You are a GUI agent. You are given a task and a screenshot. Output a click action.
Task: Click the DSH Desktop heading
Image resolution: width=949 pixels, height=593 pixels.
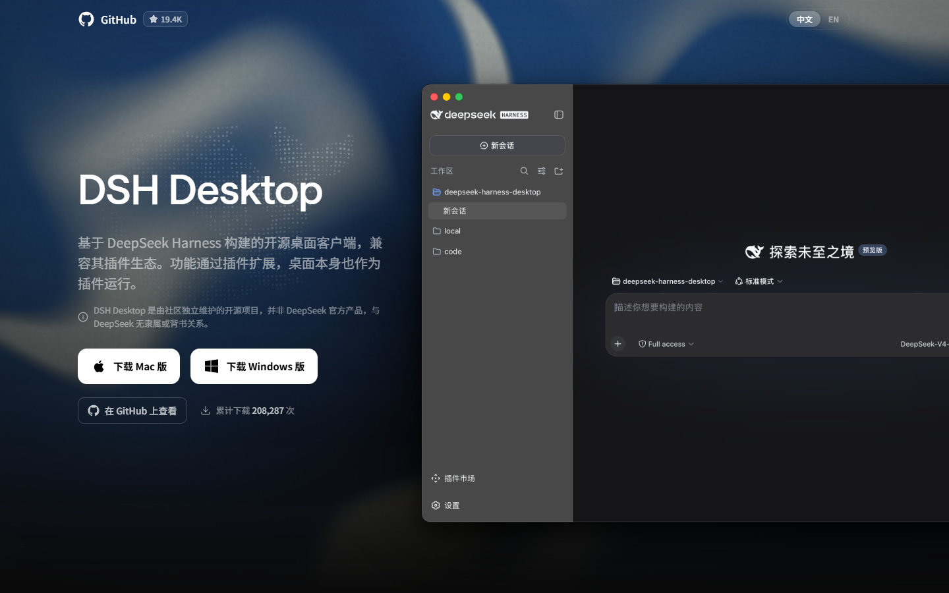coord(200,190)
